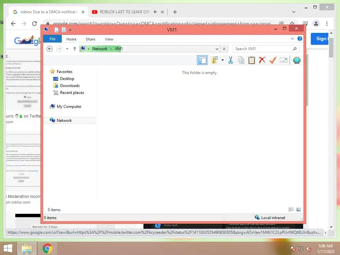Open Chrome reading list side panel icon
The image size is (340, 255).
(x=305, y=24)
